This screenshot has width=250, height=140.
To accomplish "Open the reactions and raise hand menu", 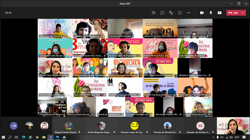I will click(x=171, y=13).
